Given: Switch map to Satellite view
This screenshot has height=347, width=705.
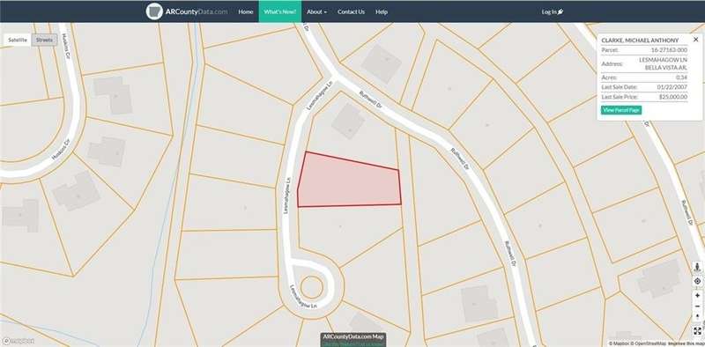Looking at the screenshot, I should pos(18,40).
